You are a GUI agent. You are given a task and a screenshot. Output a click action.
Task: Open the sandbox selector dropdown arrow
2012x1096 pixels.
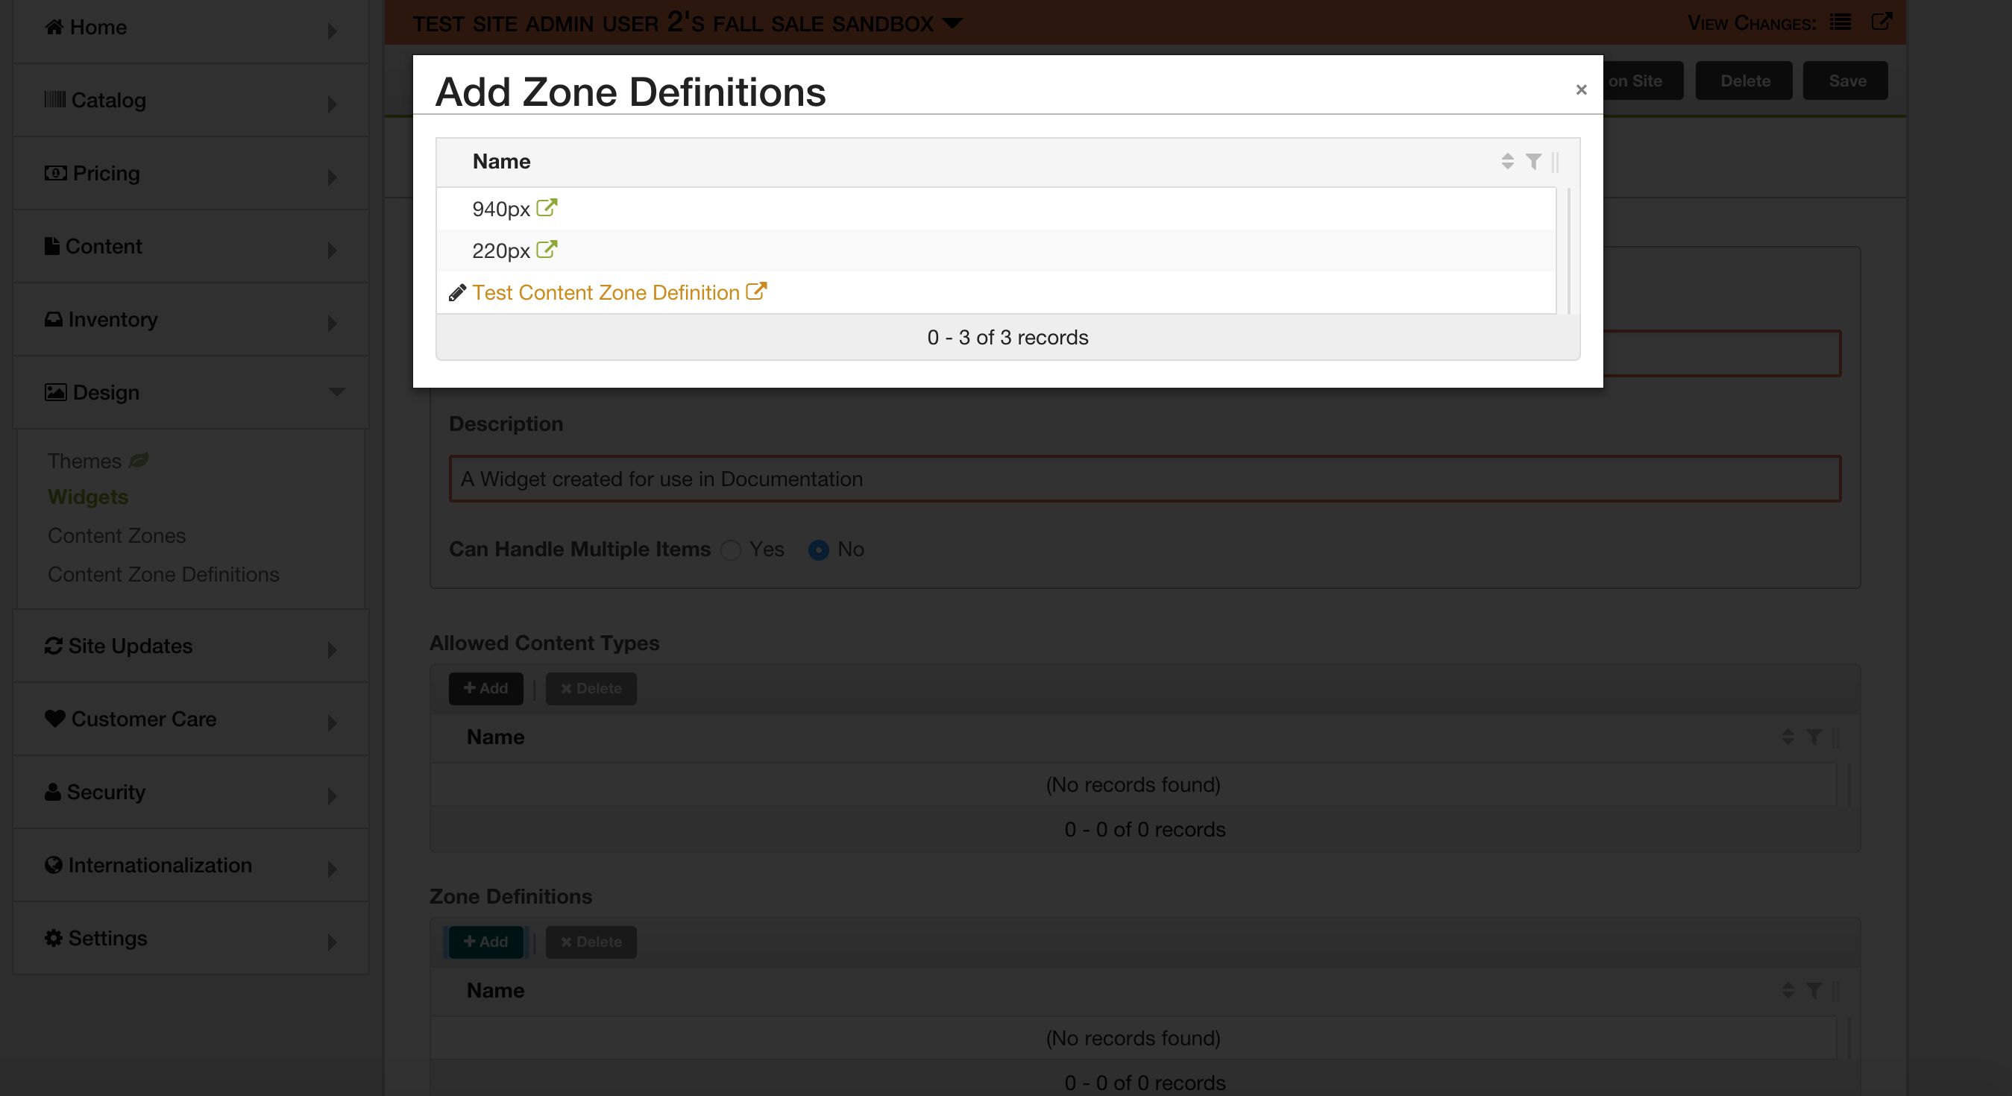point(952,23)
